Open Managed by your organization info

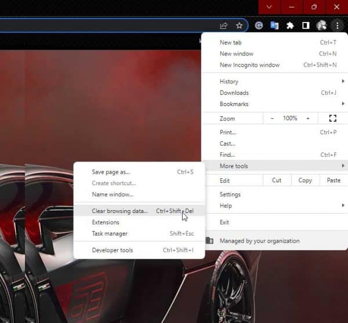point(259,241)
